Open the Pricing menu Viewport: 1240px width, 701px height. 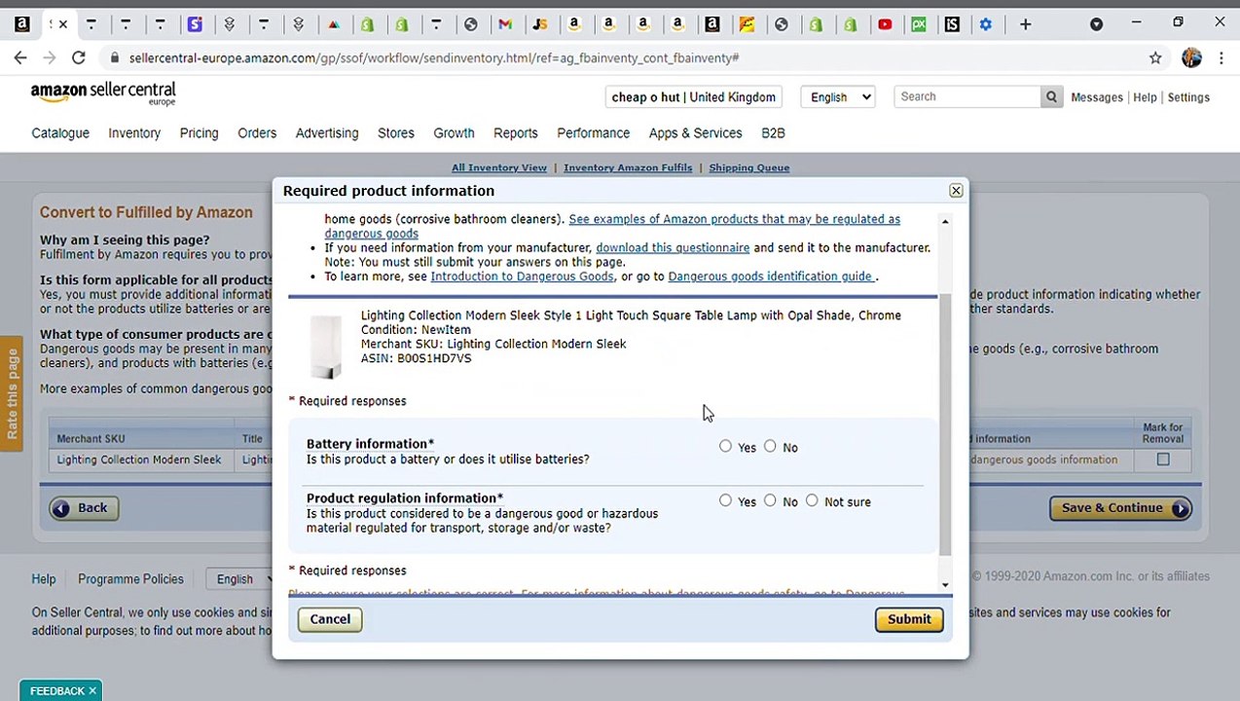[199, 133]
